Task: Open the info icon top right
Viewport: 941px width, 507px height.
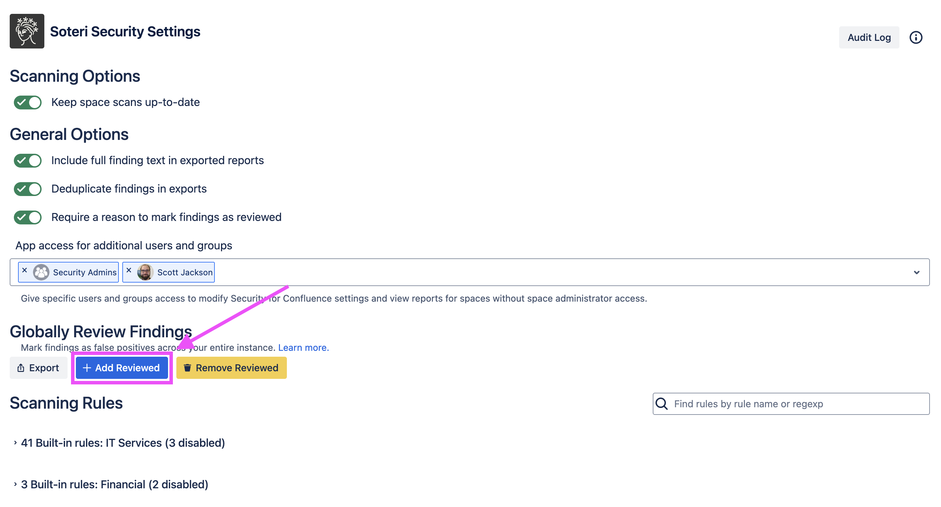Action: 915,37
